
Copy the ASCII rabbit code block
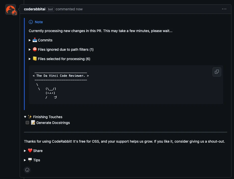(x=217, y=72)
